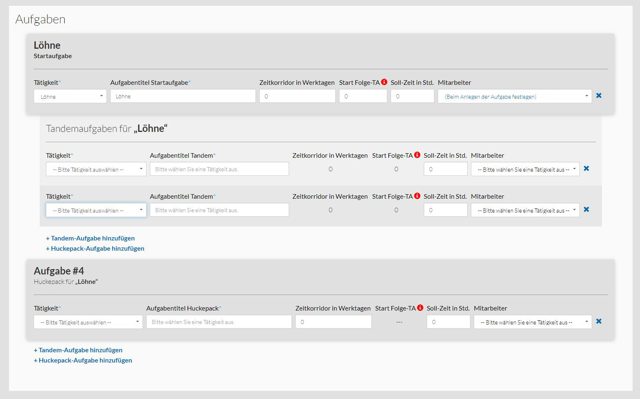Focus Soll-Zeit in Std. field in first Tandem row
Screen dimensions: 640x399
[446, 169]
